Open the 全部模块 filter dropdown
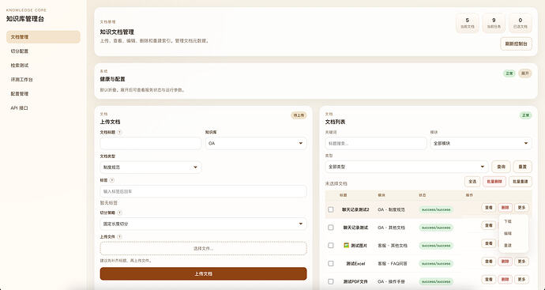 tap(481, 143)
